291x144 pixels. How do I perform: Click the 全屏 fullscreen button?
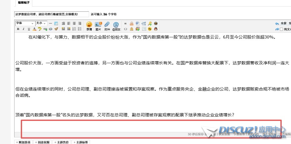pos(283,23)
